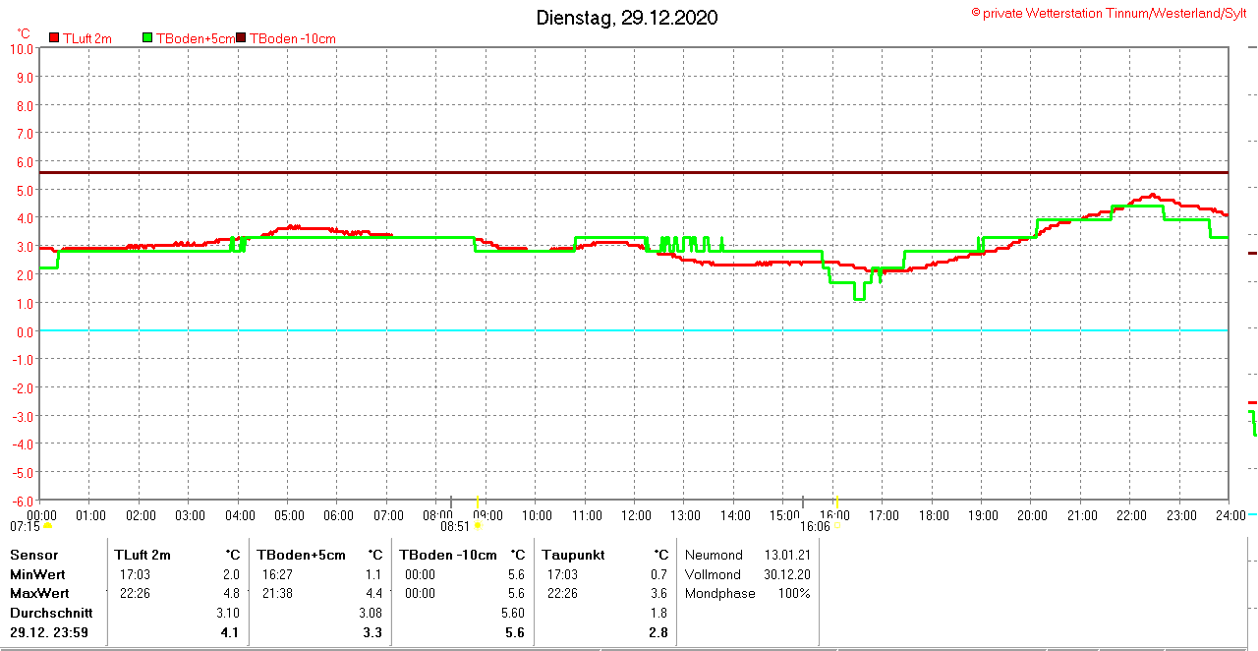1258x651 pixels.
Task: Click the yellow sun icon beside 07:15
Action: [x=47, y=526]
